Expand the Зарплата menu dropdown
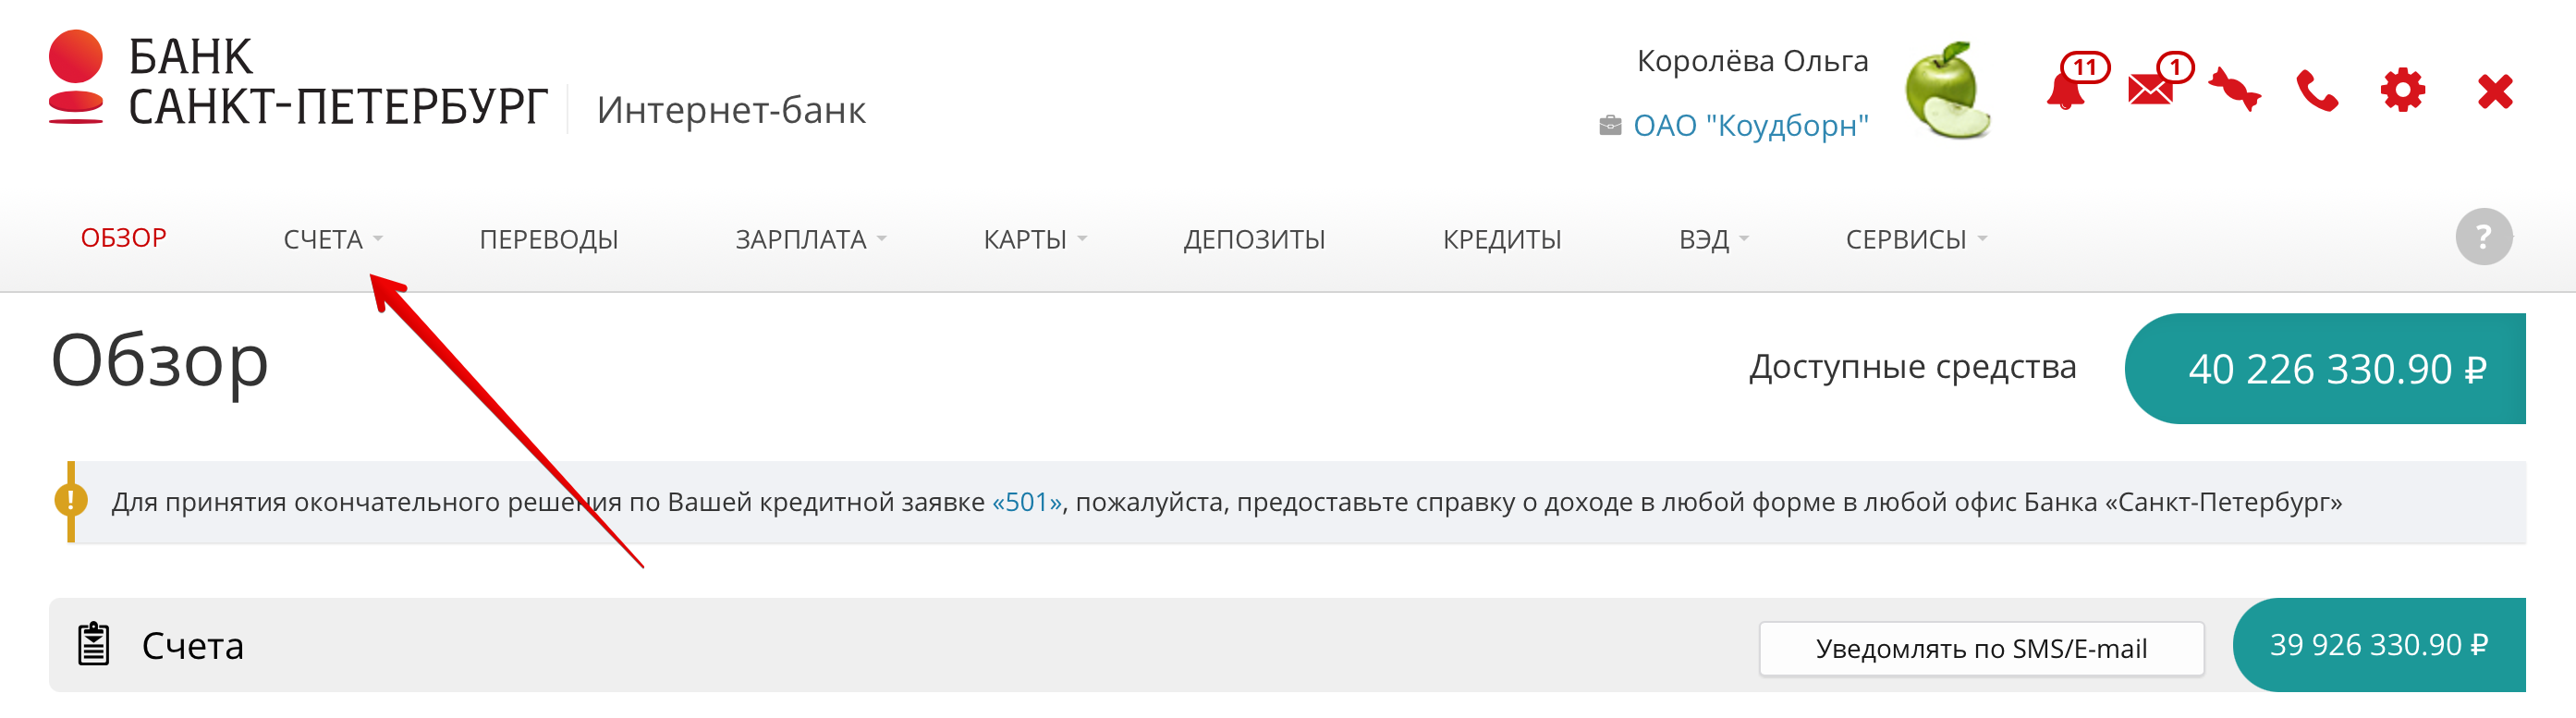 811,239
